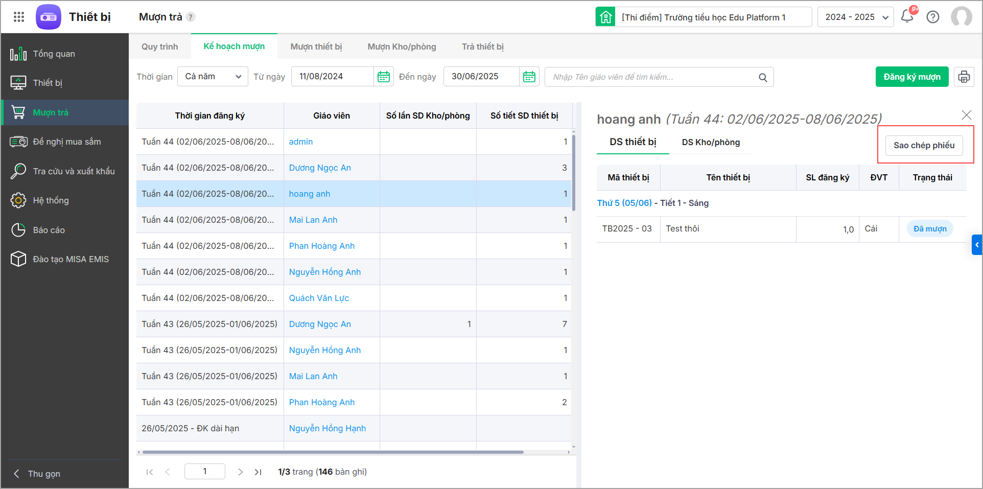
Task: Select DS Kho/phòng detail tab
Action: 711,142
